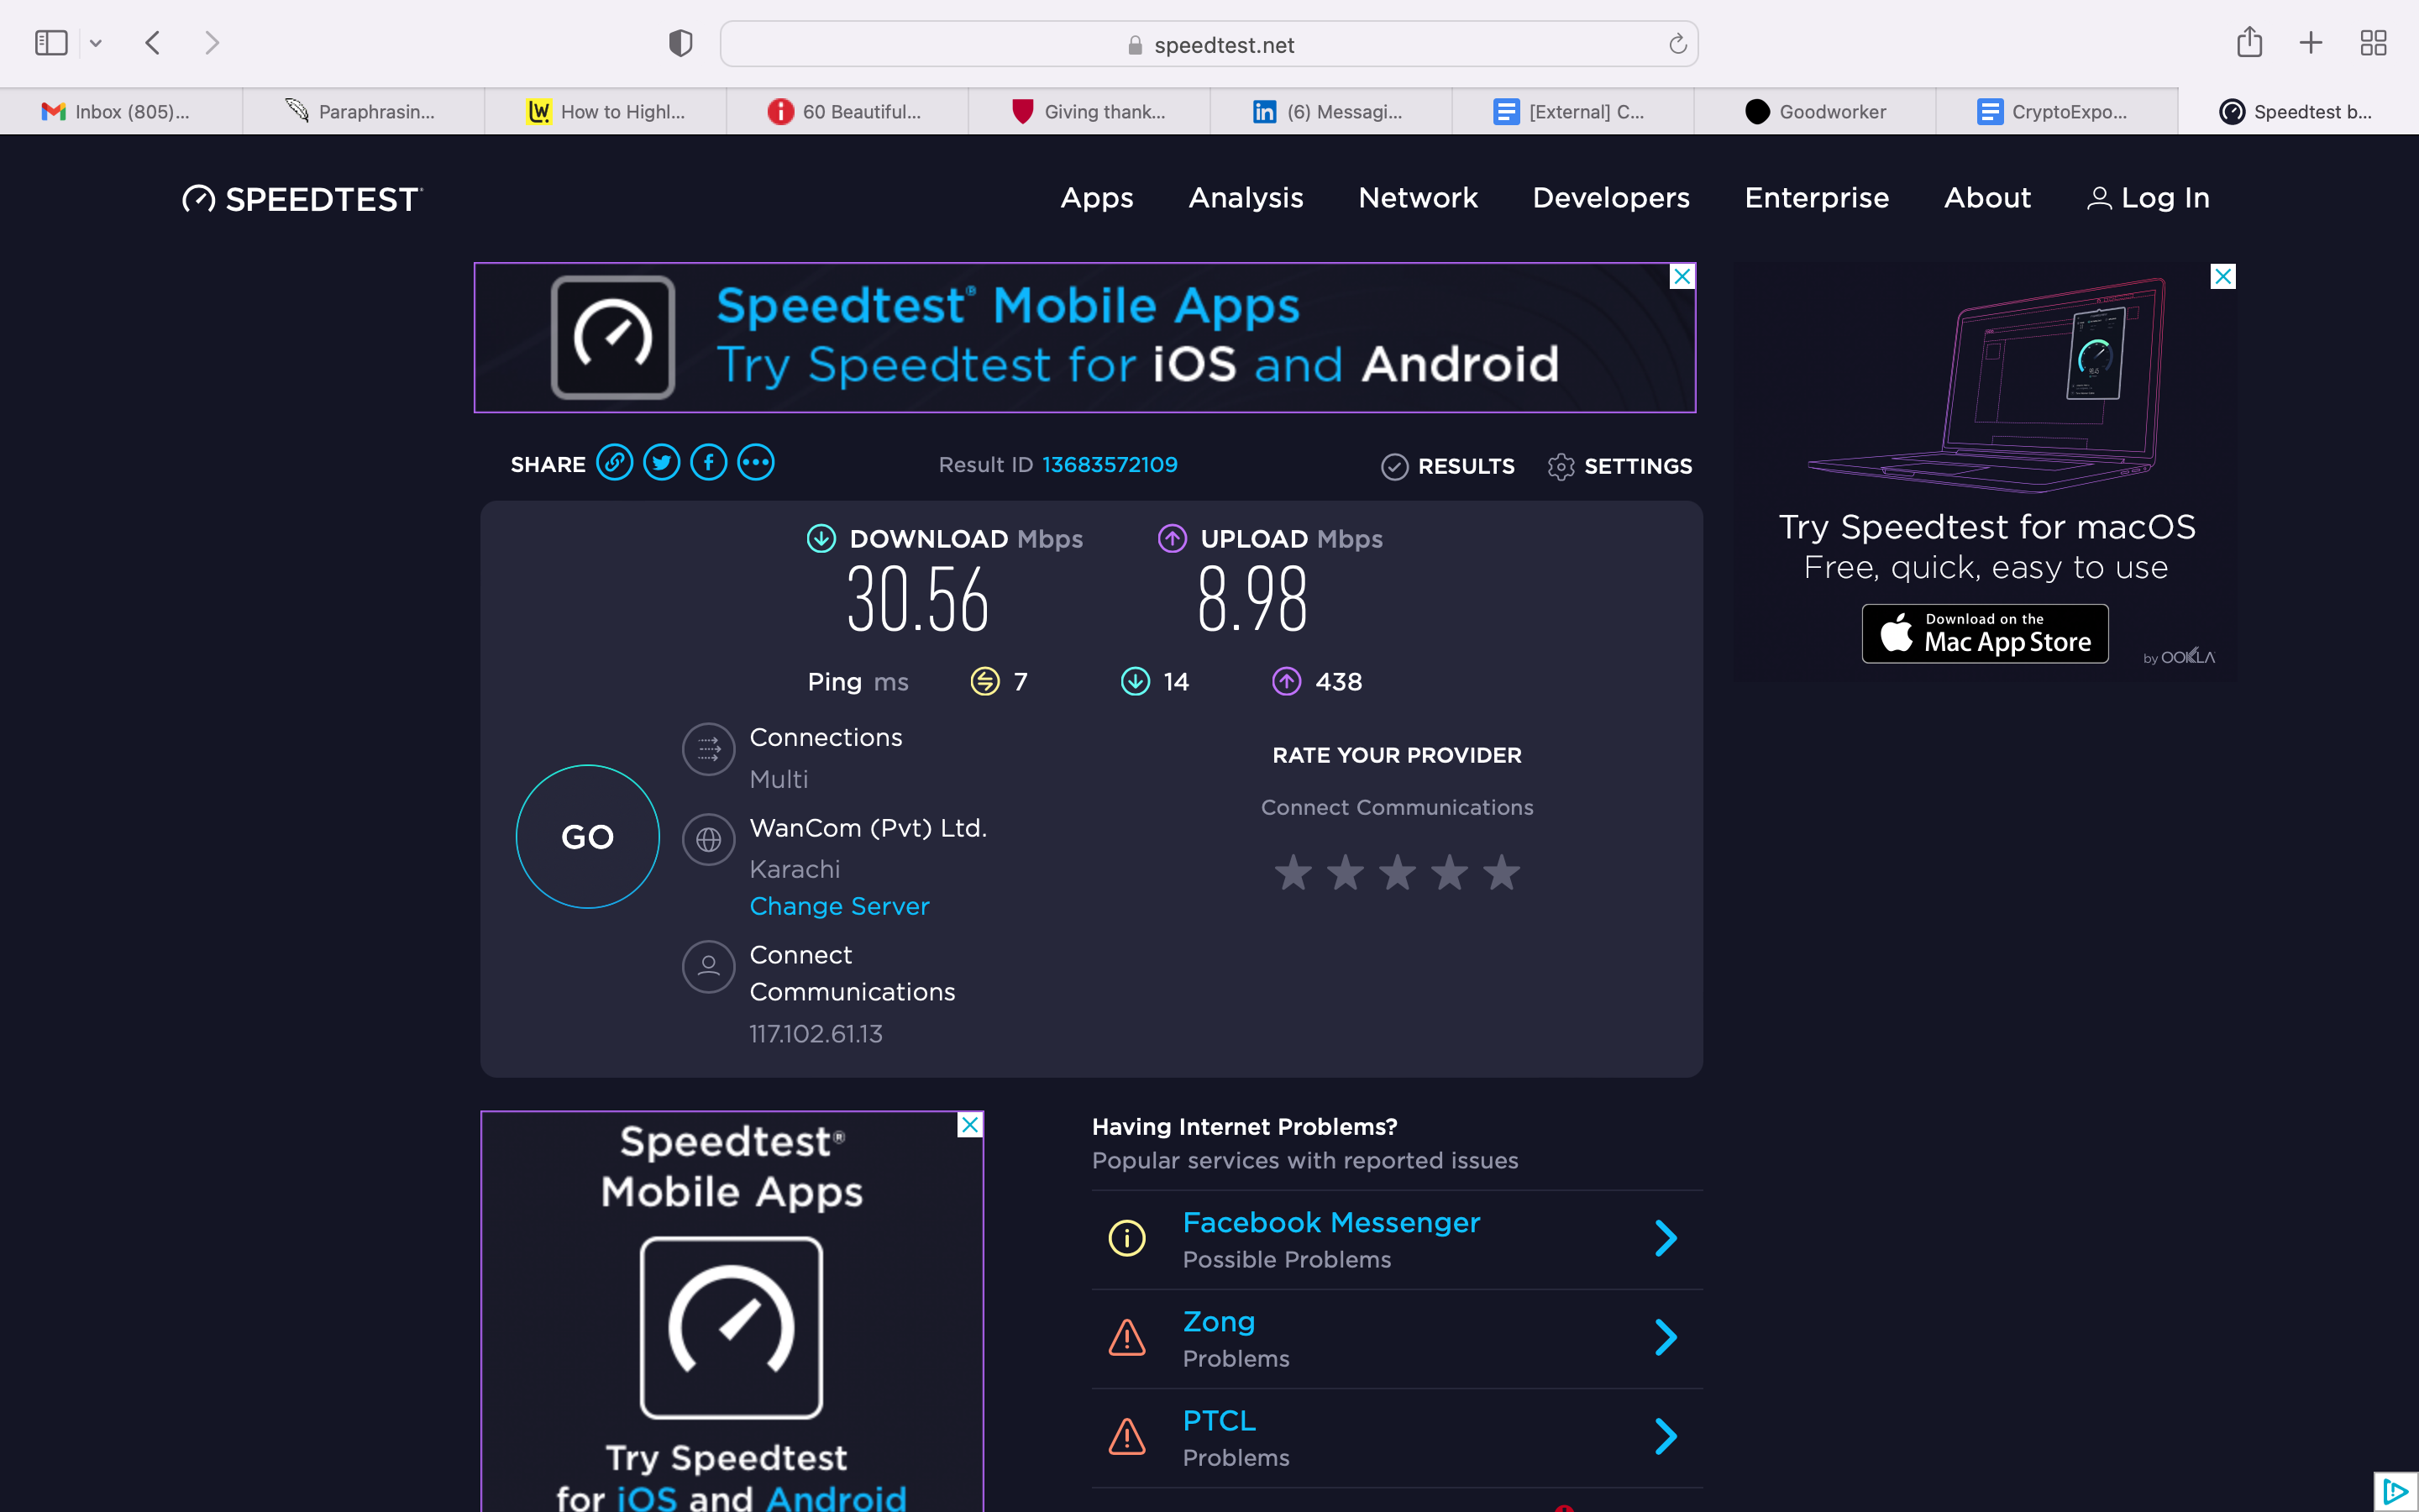
Task: Toggle the Safari sidebar
Action: (51, 43)
